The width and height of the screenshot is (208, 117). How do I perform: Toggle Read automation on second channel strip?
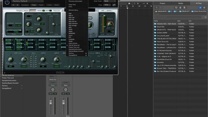click(66, 85)
